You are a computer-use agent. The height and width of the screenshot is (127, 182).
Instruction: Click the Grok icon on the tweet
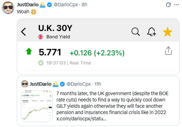pyautogui.click(x=168, y=5)
